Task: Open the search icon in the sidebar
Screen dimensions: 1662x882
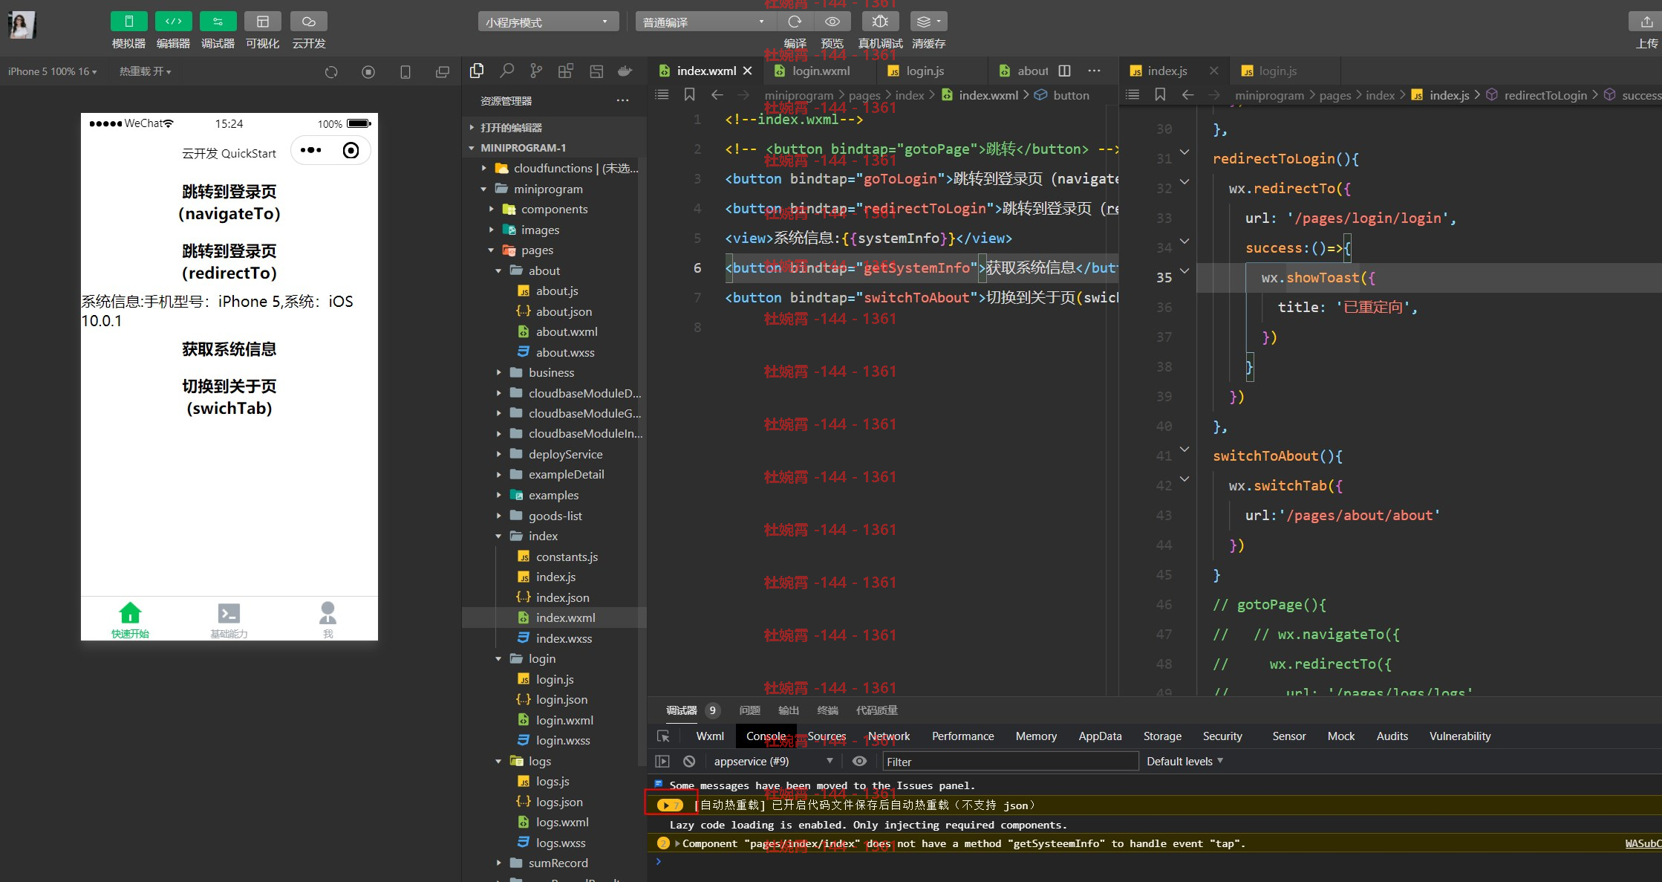Action: tap(506, 71)
